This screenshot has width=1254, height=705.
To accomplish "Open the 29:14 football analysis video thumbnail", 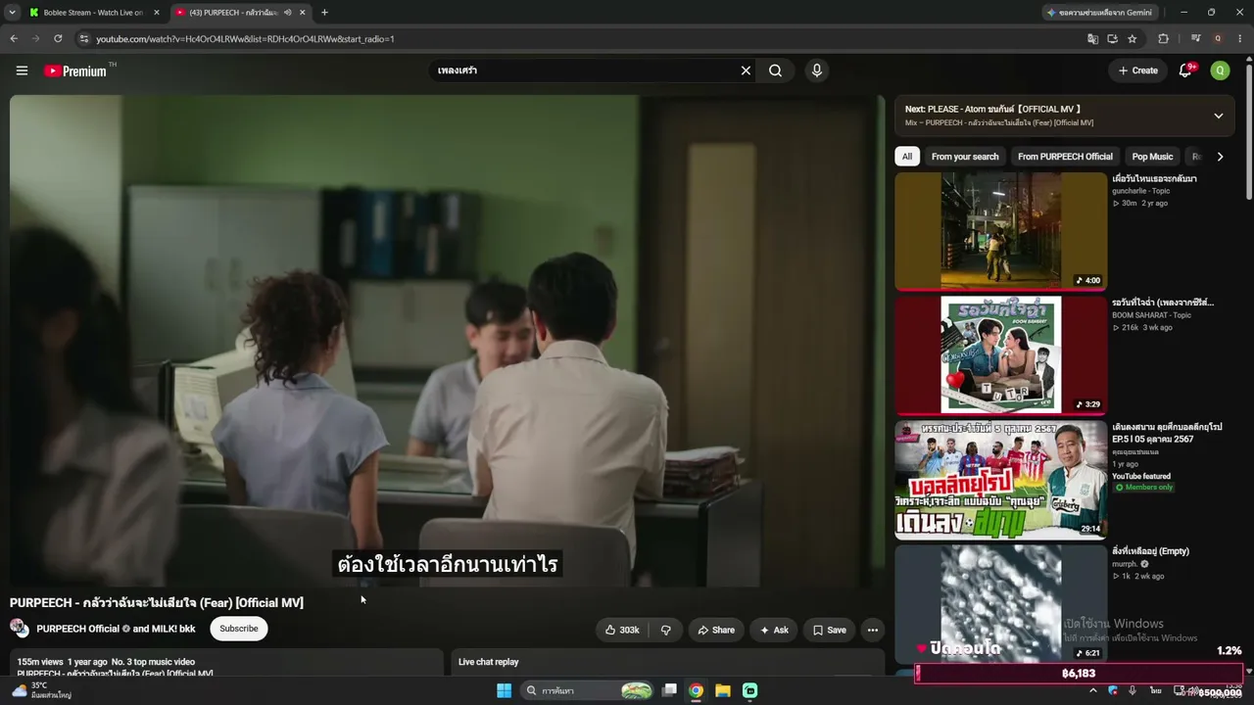I will click(x=1000, y=480).
